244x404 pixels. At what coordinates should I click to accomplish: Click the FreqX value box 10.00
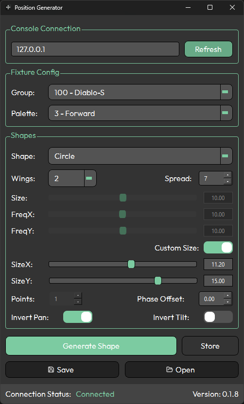218,214
